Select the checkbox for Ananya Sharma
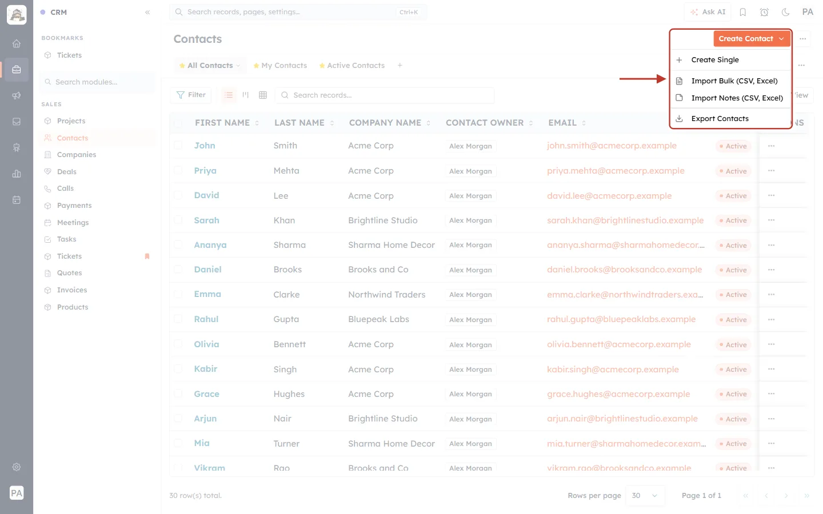Viewport: 823px width, 514px height. coord(178,245)
